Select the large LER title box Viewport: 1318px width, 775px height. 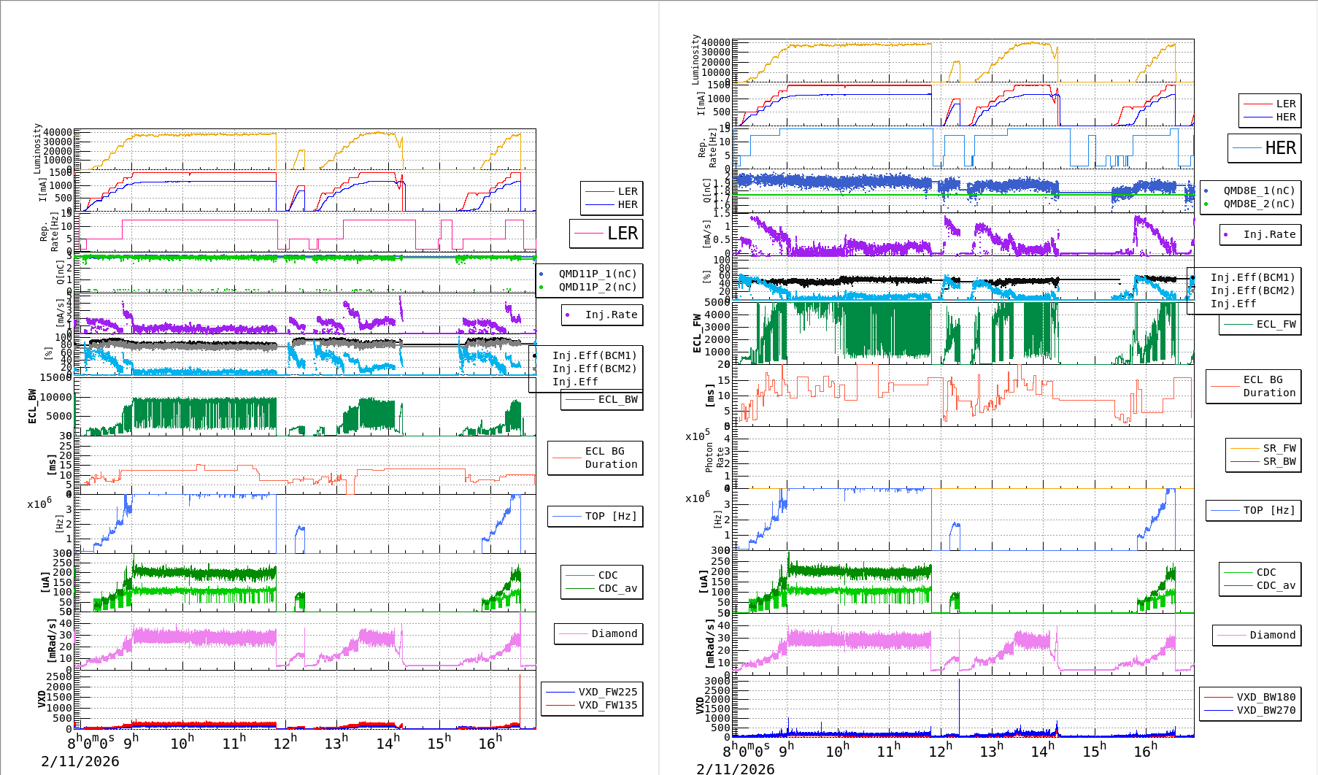click(606, 234)
